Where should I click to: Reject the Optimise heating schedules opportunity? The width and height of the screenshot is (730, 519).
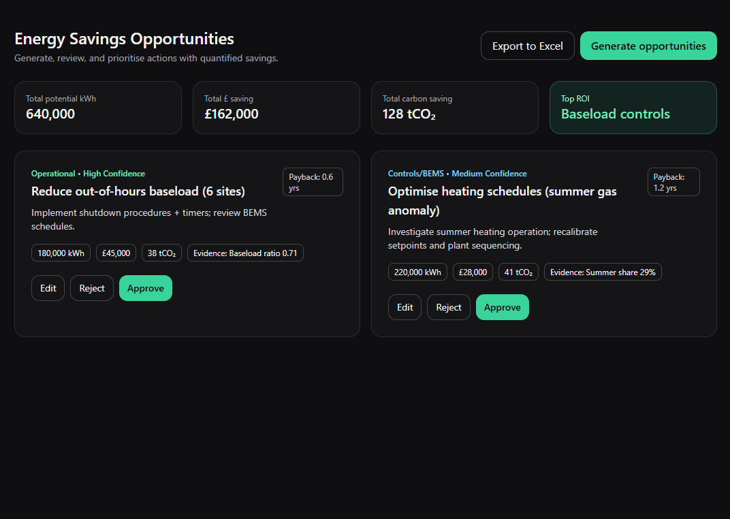[x=448, y=306]
